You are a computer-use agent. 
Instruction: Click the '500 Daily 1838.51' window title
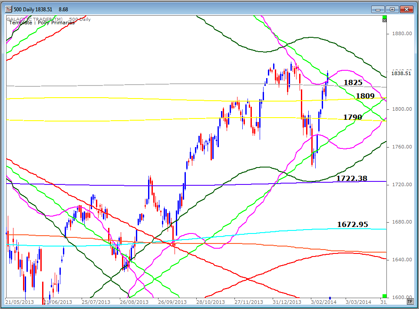click(33, 10)
